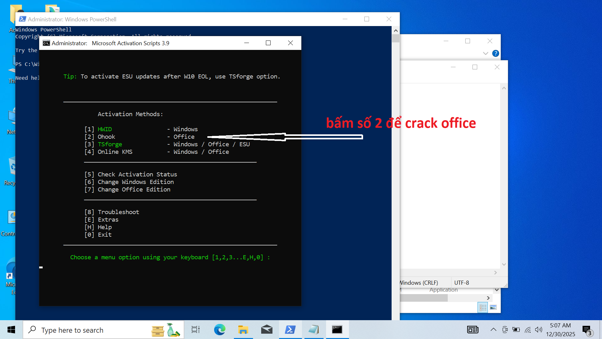Expand the Application column dropdown arrow
Screen dimensions: 602x339
(x=497, y=290)
